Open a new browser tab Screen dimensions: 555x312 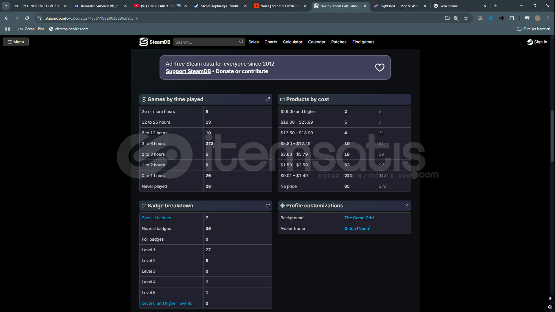495,6
